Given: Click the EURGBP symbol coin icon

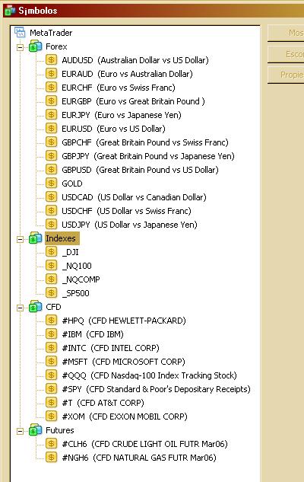Looking at the screenshot, I should [51, 101].
